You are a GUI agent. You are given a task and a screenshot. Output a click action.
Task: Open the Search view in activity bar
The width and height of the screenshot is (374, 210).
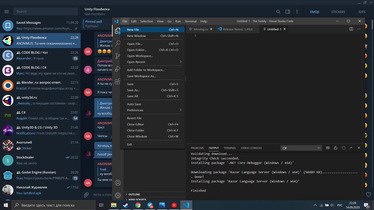coord(118,43)
